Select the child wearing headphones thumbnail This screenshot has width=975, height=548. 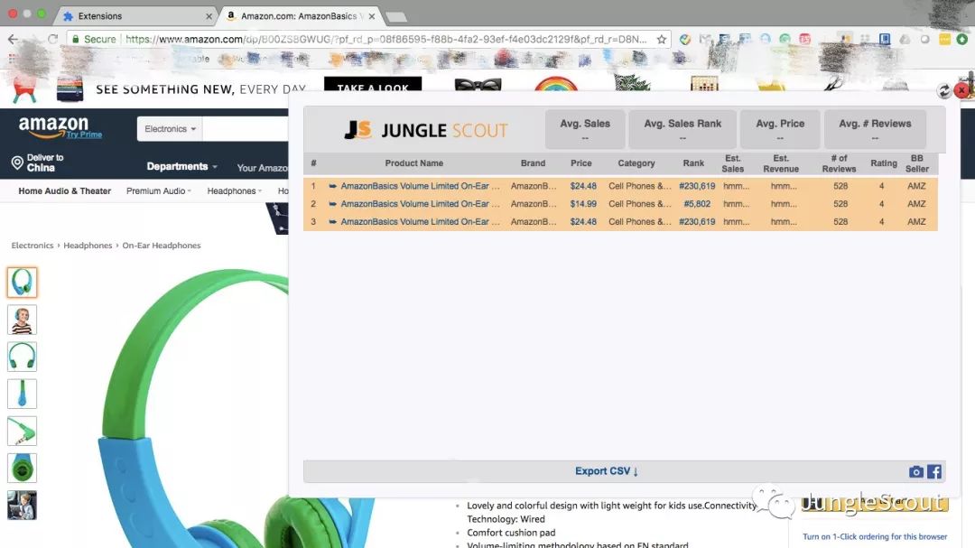[22, 320]
